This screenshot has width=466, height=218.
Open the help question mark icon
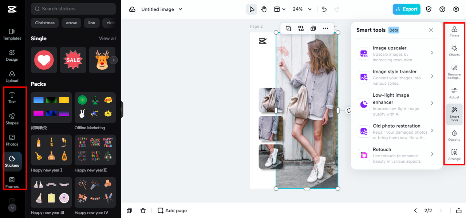pyautogui.click(x=442, y=9)
